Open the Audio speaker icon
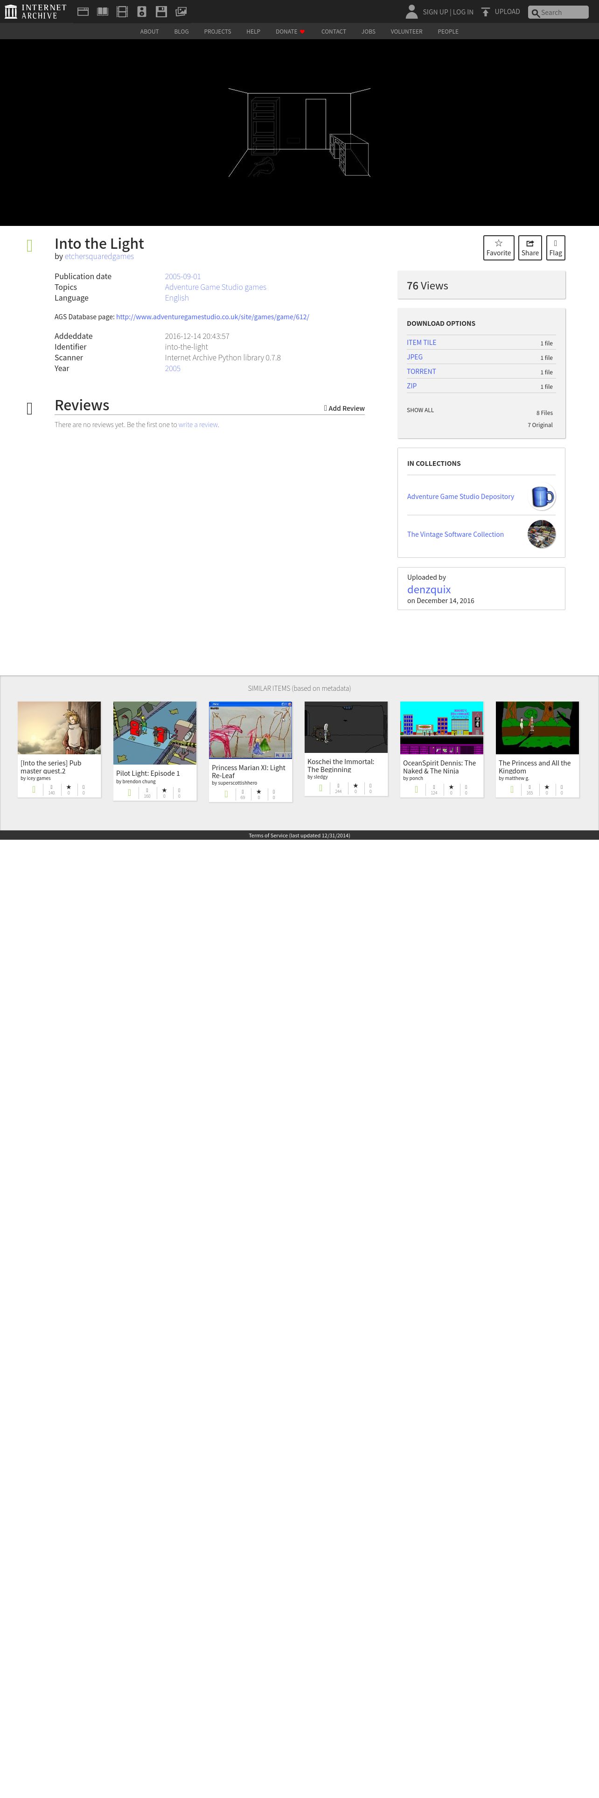The width and height of the screenshot is (599, 1798). (x=141, y=11)
